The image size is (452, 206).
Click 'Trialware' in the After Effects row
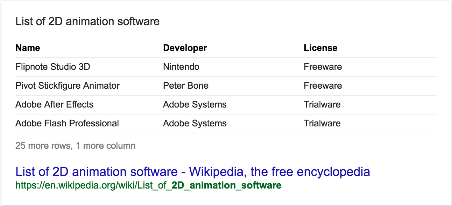click(x=322, y=104)
